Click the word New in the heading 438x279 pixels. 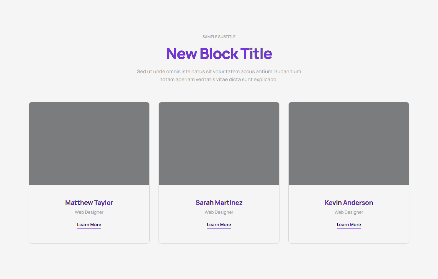click(182, 54)
